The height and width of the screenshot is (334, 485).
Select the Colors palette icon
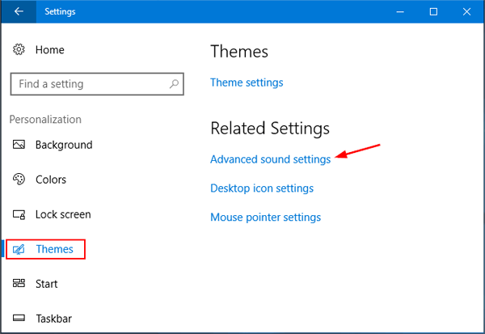[x=19, y=180]
